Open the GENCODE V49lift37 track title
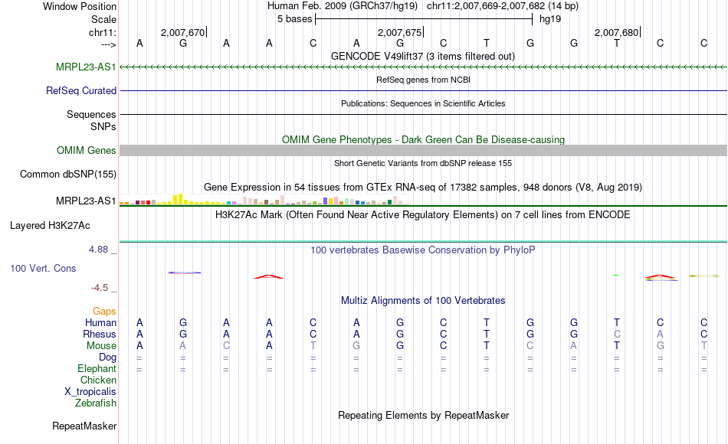 point(423,56)
